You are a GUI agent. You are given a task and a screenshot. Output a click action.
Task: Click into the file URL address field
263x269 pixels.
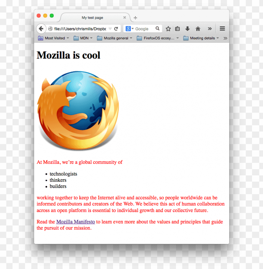[80, 28]
